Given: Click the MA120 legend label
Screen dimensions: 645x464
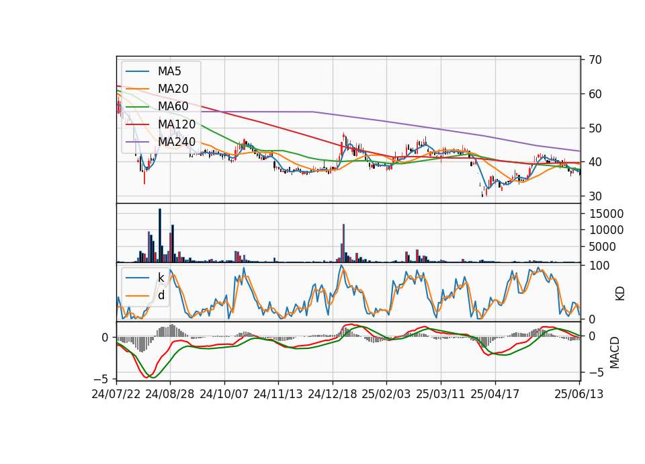Looking at the screenshot, I should pyautogui.click(x=177, y=124).
